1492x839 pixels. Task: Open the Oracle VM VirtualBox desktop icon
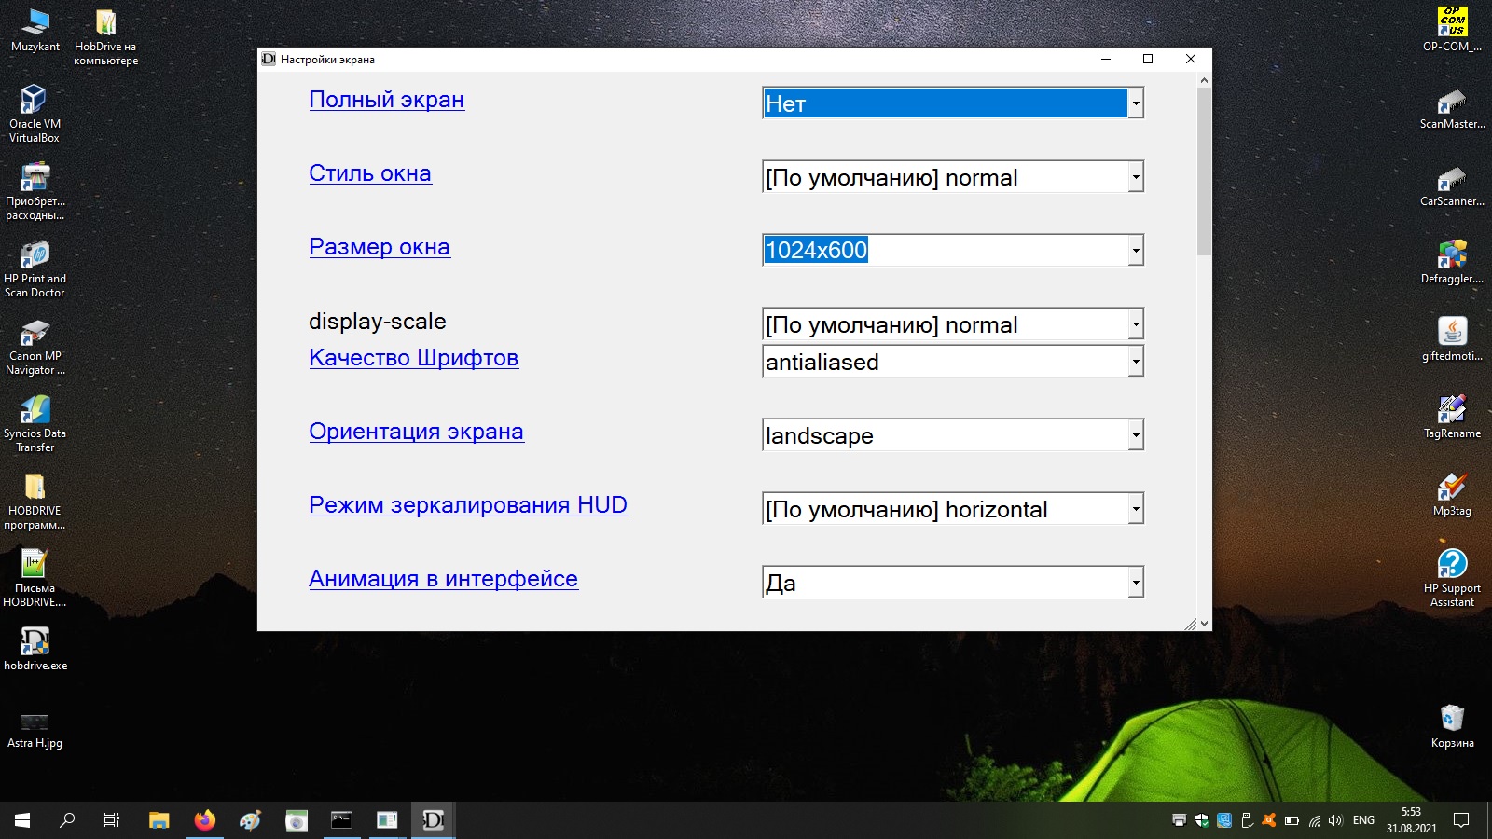click(x=35, y=101)
